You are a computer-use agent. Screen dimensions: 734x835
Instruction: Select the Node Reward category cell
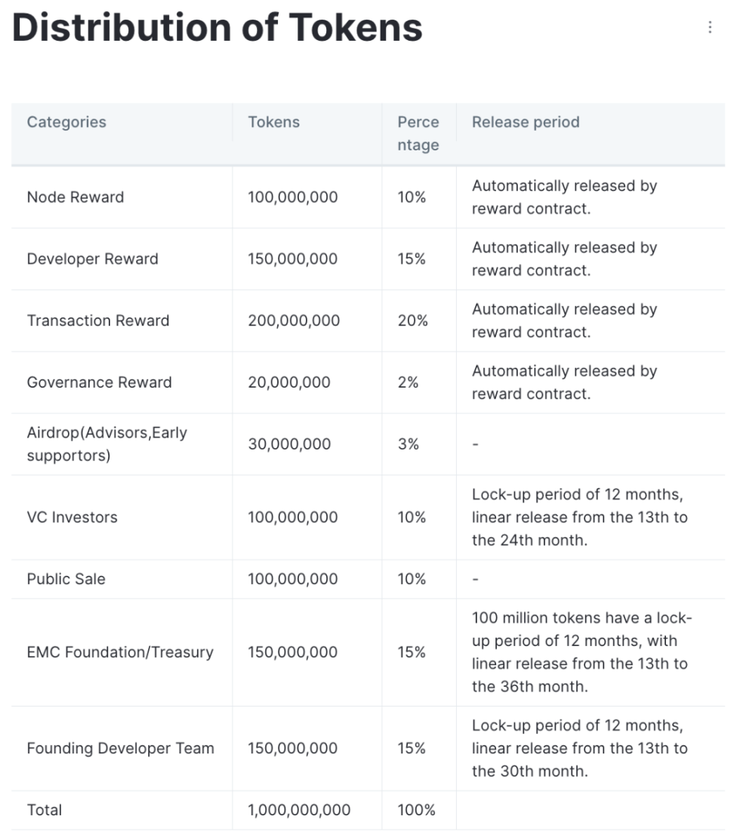(76, 197)
